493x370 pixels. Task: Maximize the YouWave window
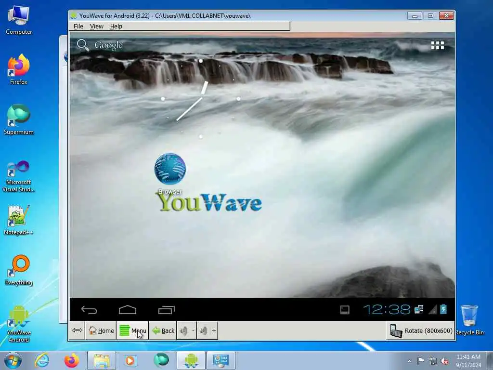[x=430, y=16]
